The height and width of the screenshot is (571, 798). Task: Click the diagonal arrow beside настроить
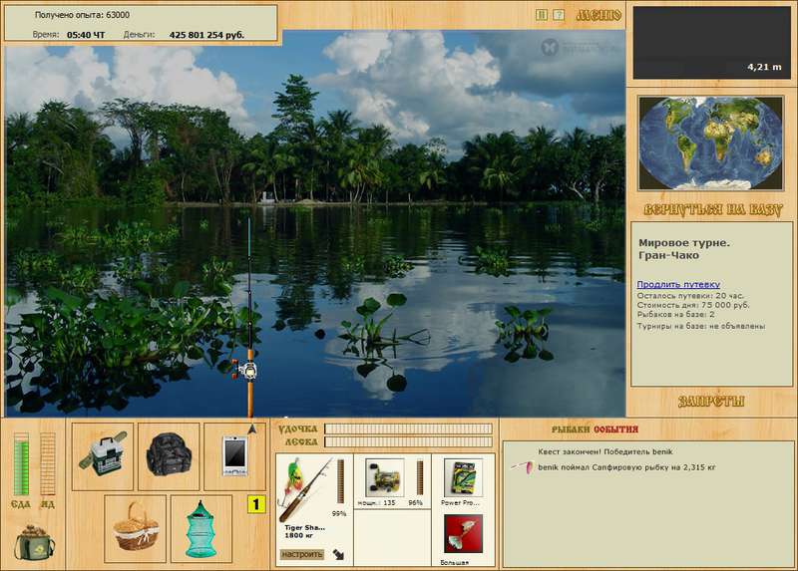(x=338, y=554)
